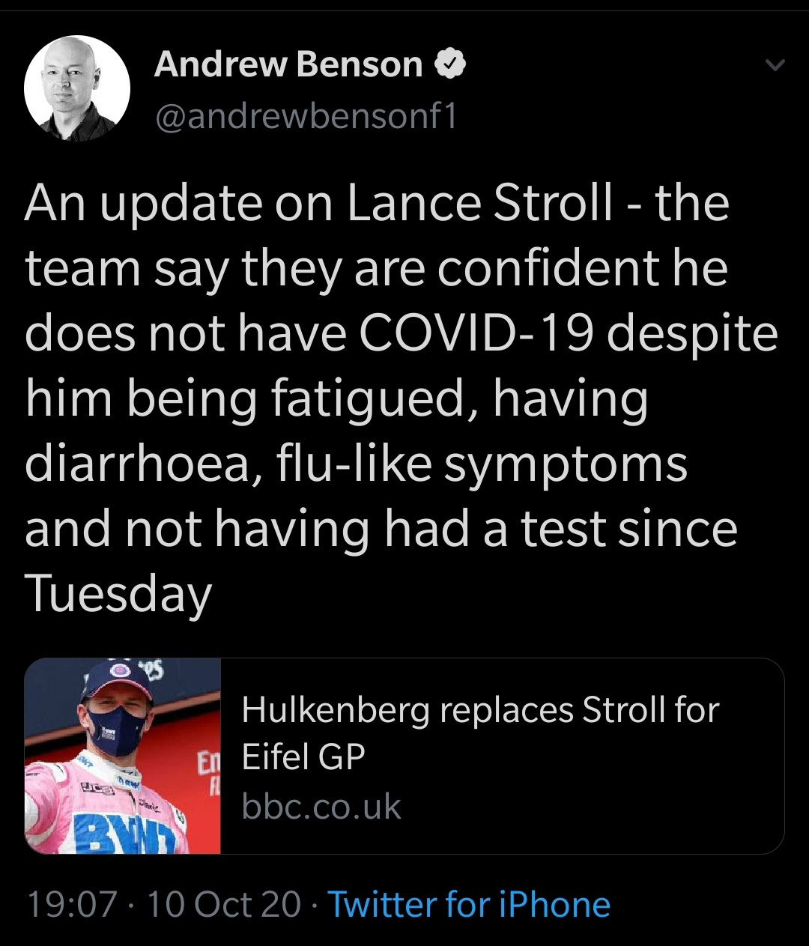Tap the word "Tuesday" in the tweet
Image resolution: width=809 pixels, height=946 pixels.
[x=118, y=595]
